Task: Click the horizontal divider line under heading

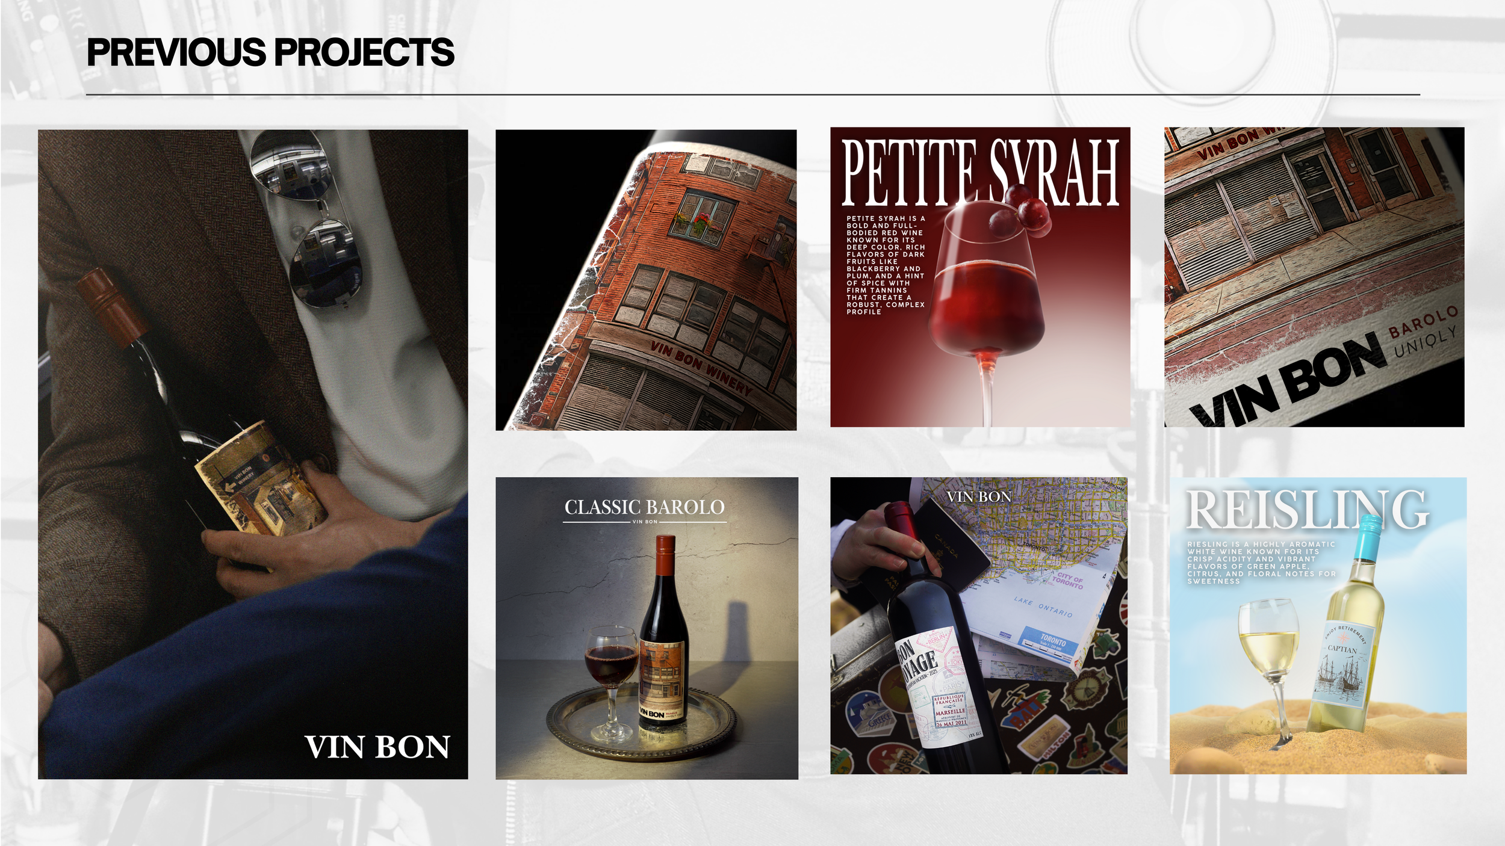Action: [753, 94]
